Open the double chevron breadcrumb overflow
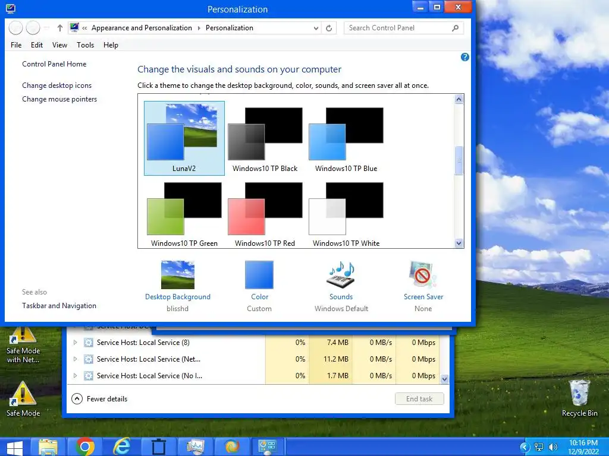609x456 pixels. coord(84,28)
